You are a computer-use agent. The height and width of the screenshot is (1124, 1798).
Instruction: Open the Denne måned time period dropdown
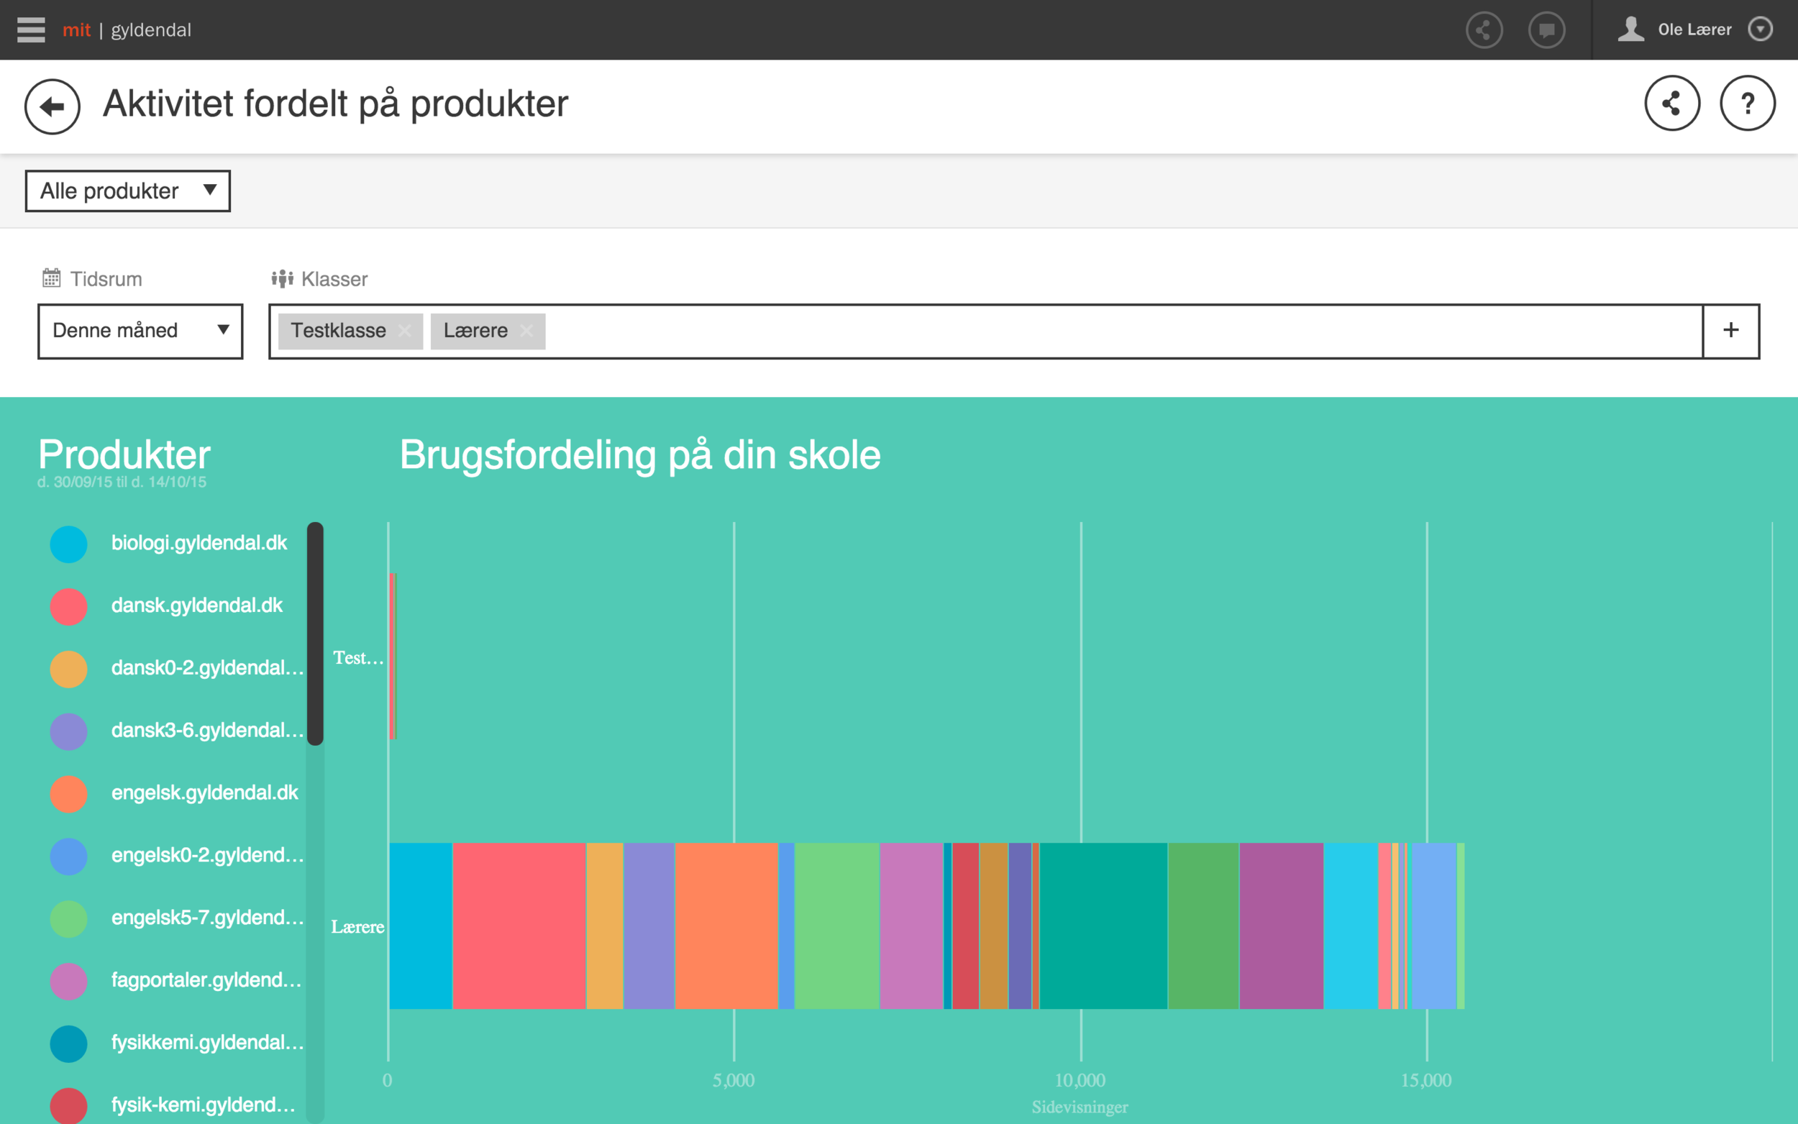coord(140,331)
